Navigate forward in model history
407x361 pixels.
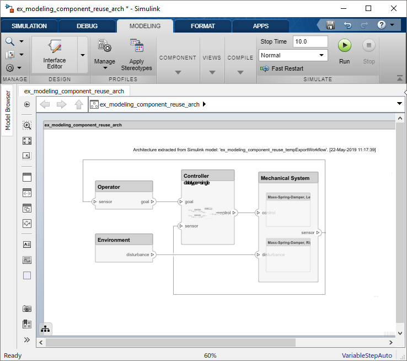coord(62,104)
